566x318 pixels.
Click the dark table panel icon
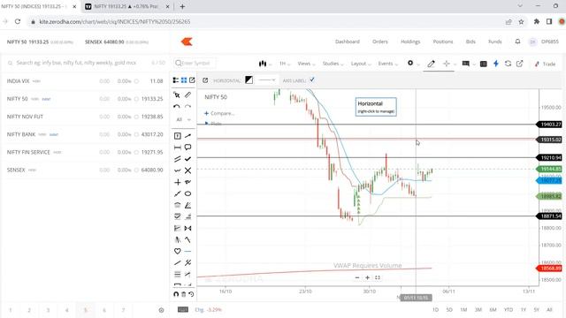[x=484, y=64]
